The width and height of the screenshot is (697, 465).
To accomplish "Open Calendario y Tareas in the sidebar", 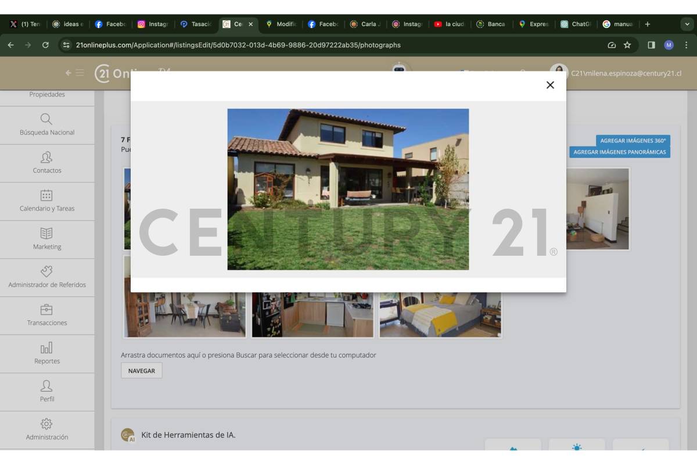I will (x=47, y=201).
